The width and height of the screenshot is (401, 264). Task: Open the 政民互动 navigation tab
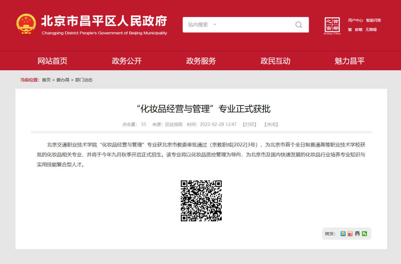(x=275, y=61)
